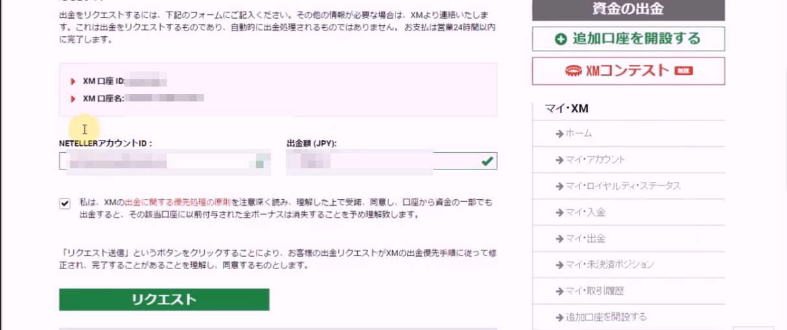Click the NETELLERアカウントID input field
The width and height of the screenshot is (787, 330).
165,161
